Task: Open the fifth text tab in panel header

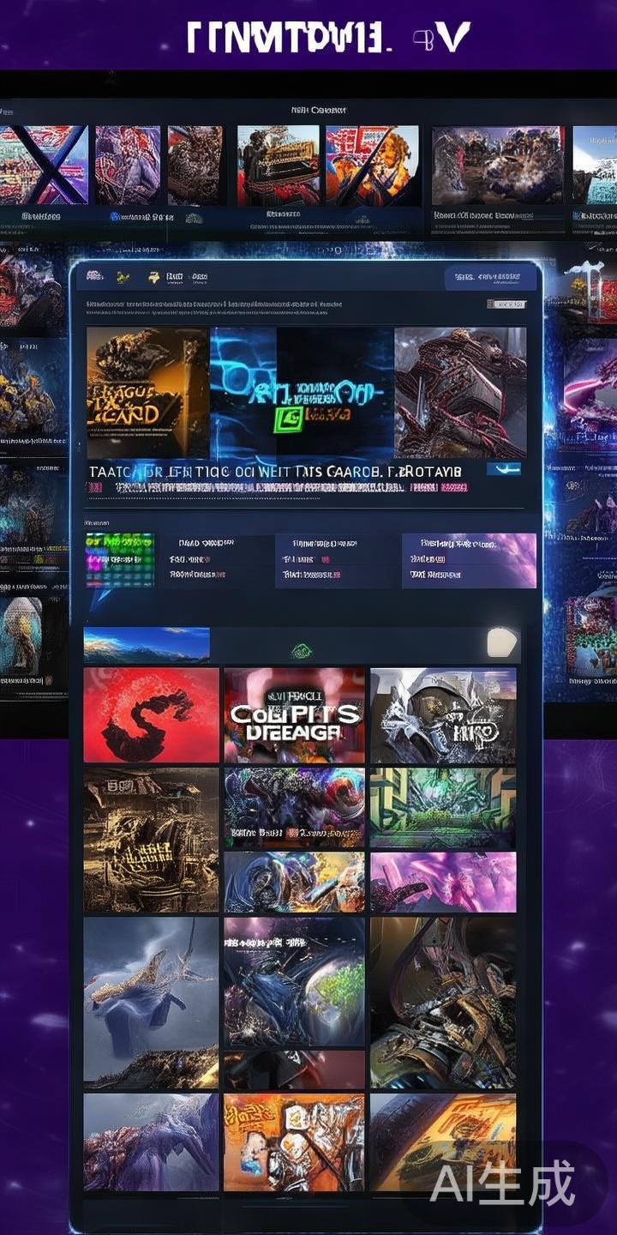Action: click(200, 277)
